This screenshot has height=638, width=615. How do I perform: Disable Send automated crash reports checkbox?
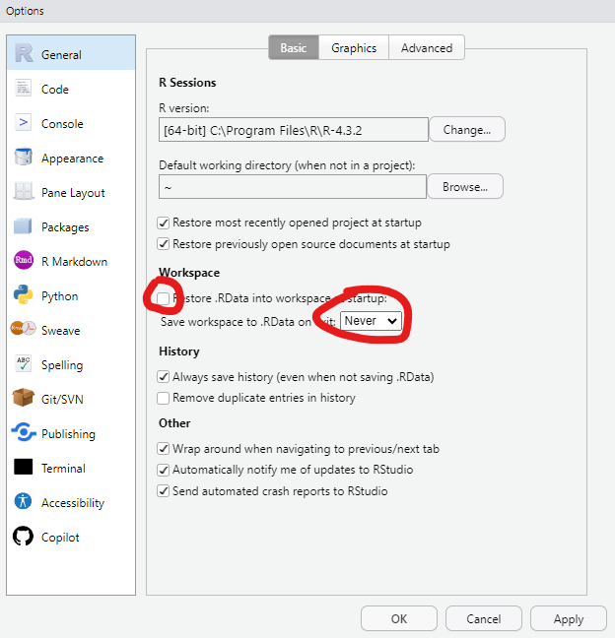[164, 491]
